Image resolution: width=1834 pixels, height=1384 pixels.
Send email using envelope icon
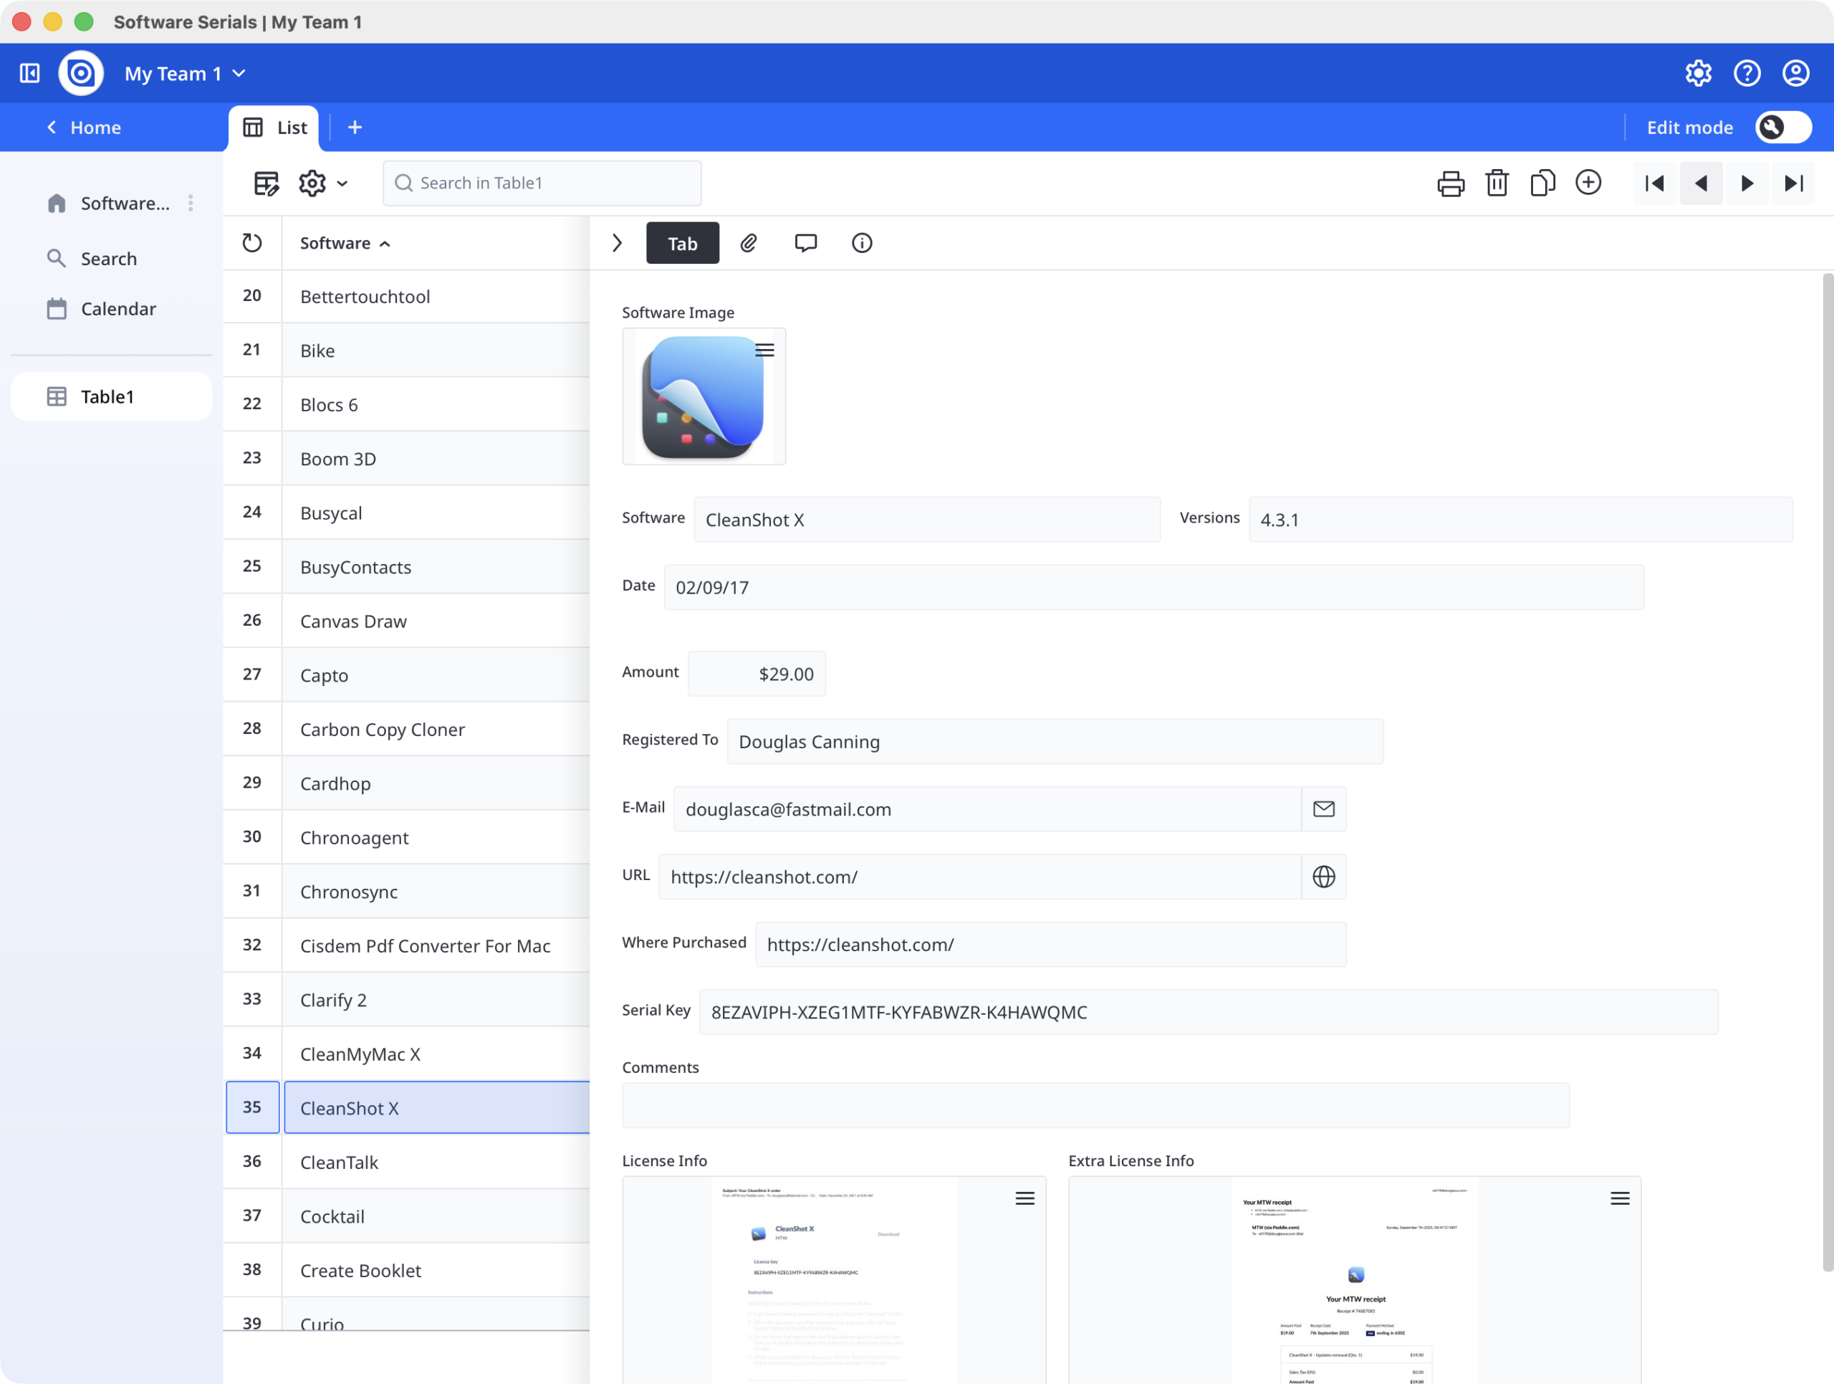[1323, 808]
